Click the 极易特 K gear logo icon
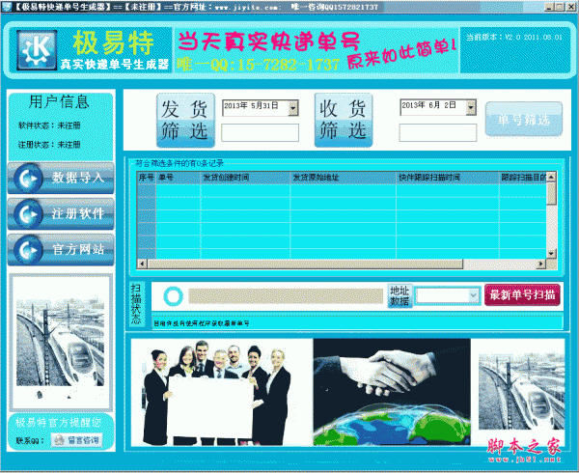Image resolution: width=579 pixels, height=473 pixels. pos(37,50)
